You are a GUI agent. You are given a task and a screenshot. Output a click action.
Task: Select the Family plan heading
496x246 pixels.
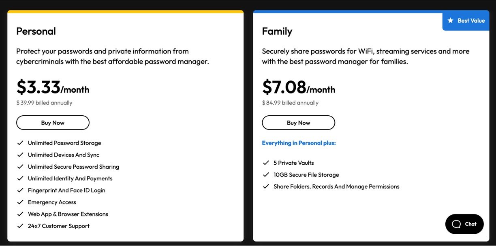tap(277, 31)
